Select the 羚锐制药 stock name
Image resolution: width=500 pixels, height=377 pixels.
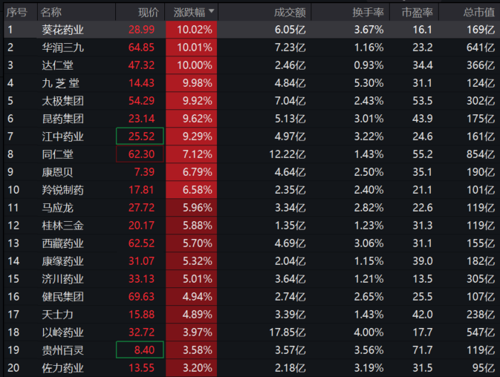[x=63, y=190]
